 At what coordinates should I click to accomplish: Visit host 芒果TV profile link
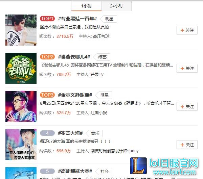[97, 75]
